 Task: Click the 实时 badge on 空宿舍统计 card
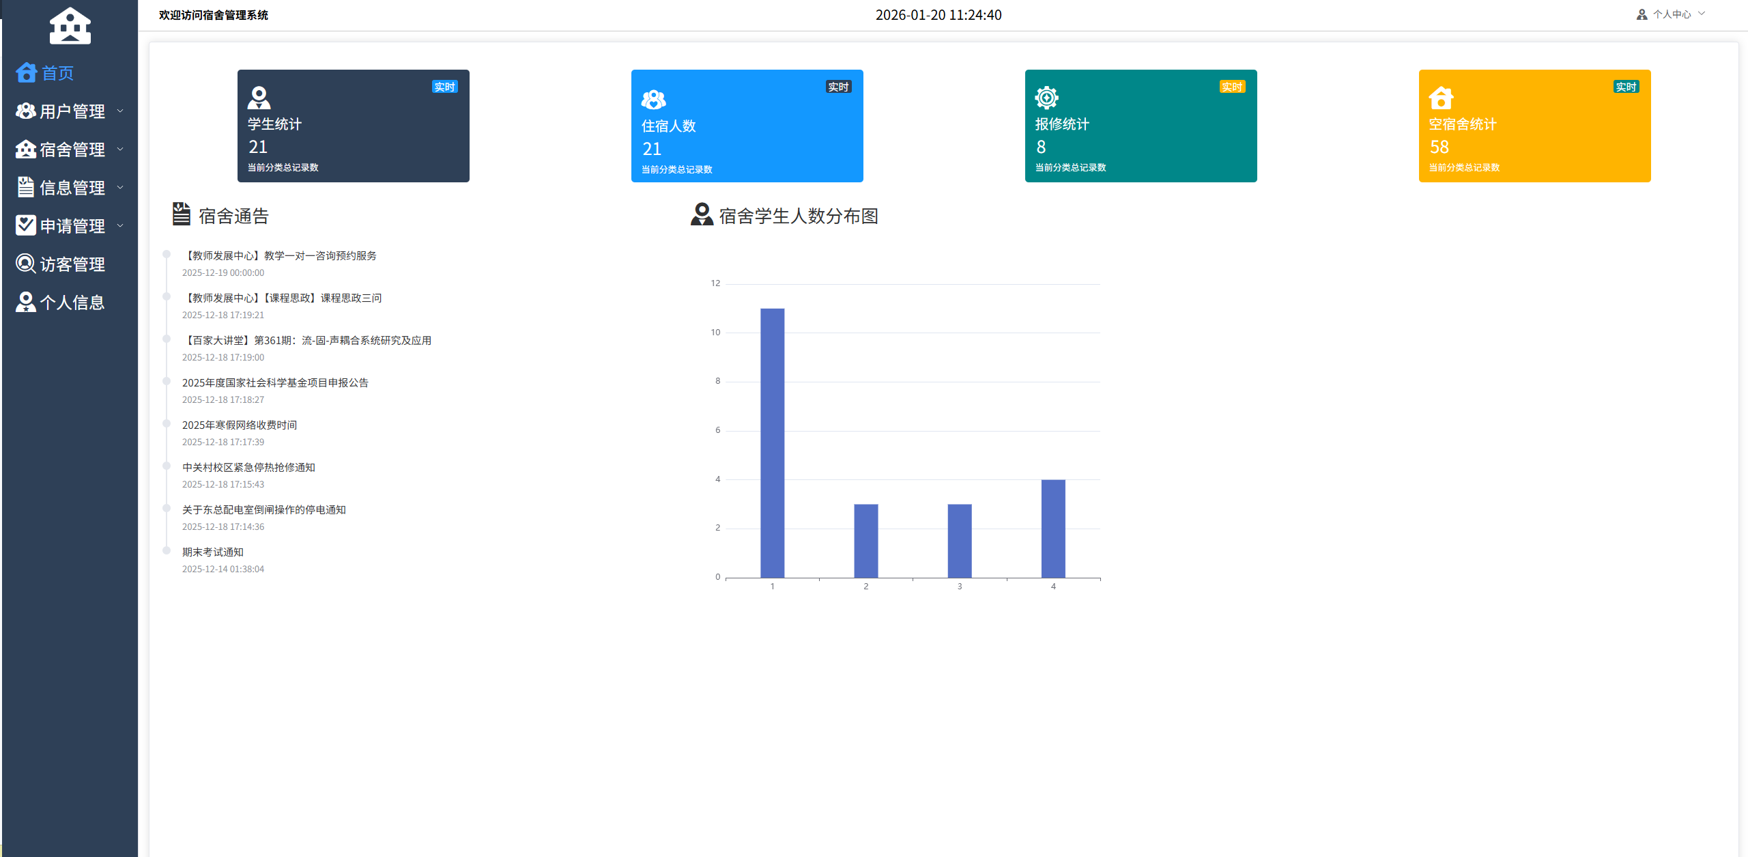(x=1627, y=87)
